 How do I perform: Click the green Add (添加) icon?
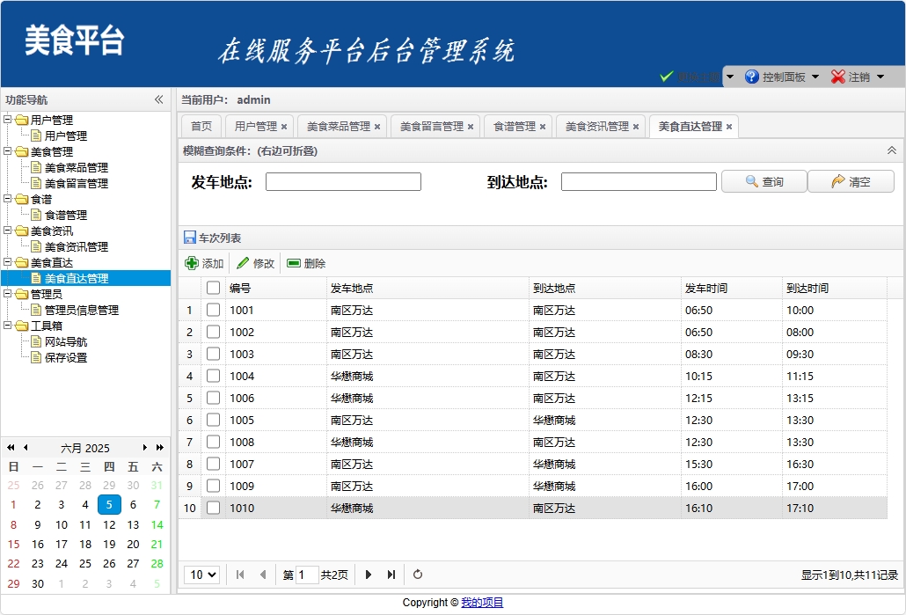tap(192, 263)
